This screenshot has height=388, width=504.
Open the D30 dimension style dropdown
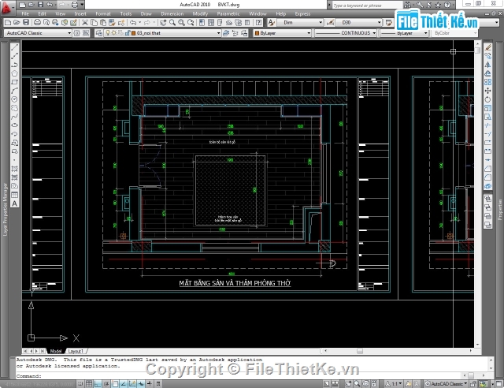pyautogui.click(x=359, y=22)
